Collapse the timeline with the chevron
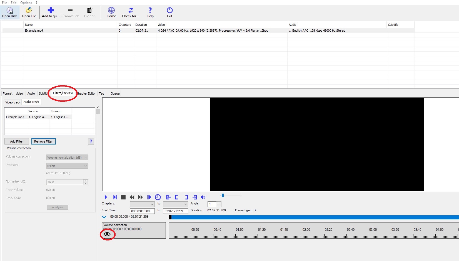 tap(104, 217)
